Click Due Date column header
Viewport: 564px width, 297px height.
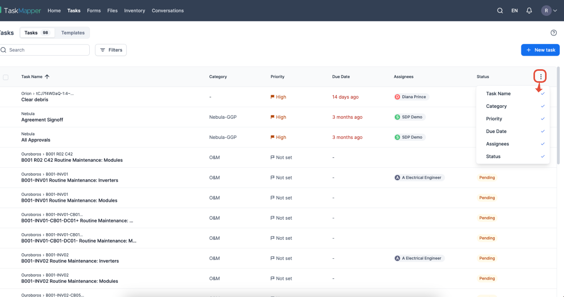click(341, 77)
